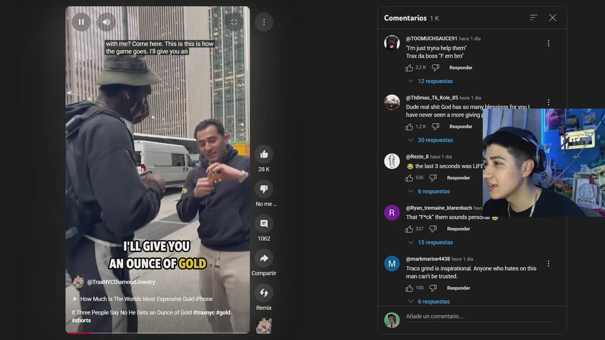Open comments icon showing 1062
This screenshot has width=605, height=340.
tap(264, 224)
